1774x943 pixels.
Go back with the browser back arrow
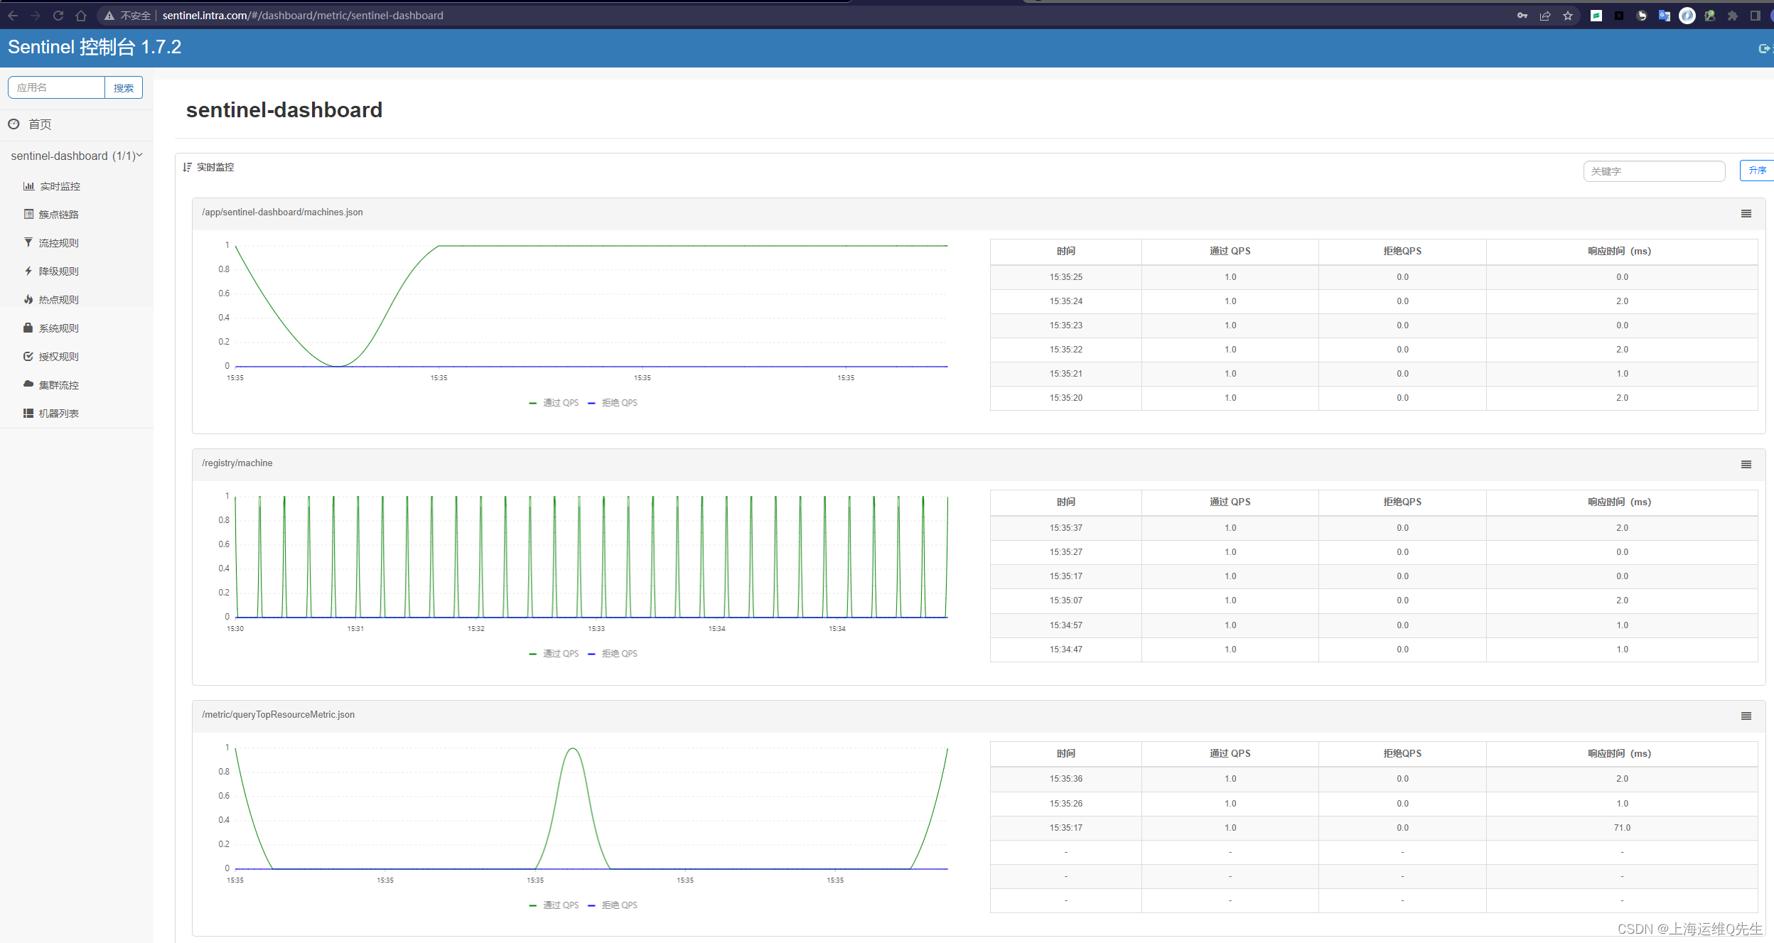[13, 16]
